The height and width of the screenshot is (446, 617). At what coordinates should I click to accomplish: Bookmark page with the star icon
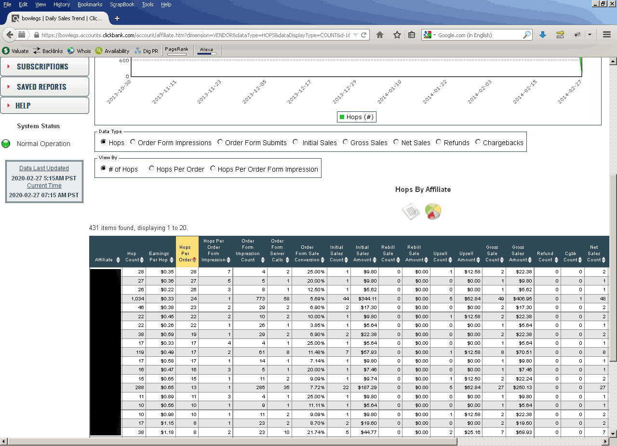(x=397, y=35)
